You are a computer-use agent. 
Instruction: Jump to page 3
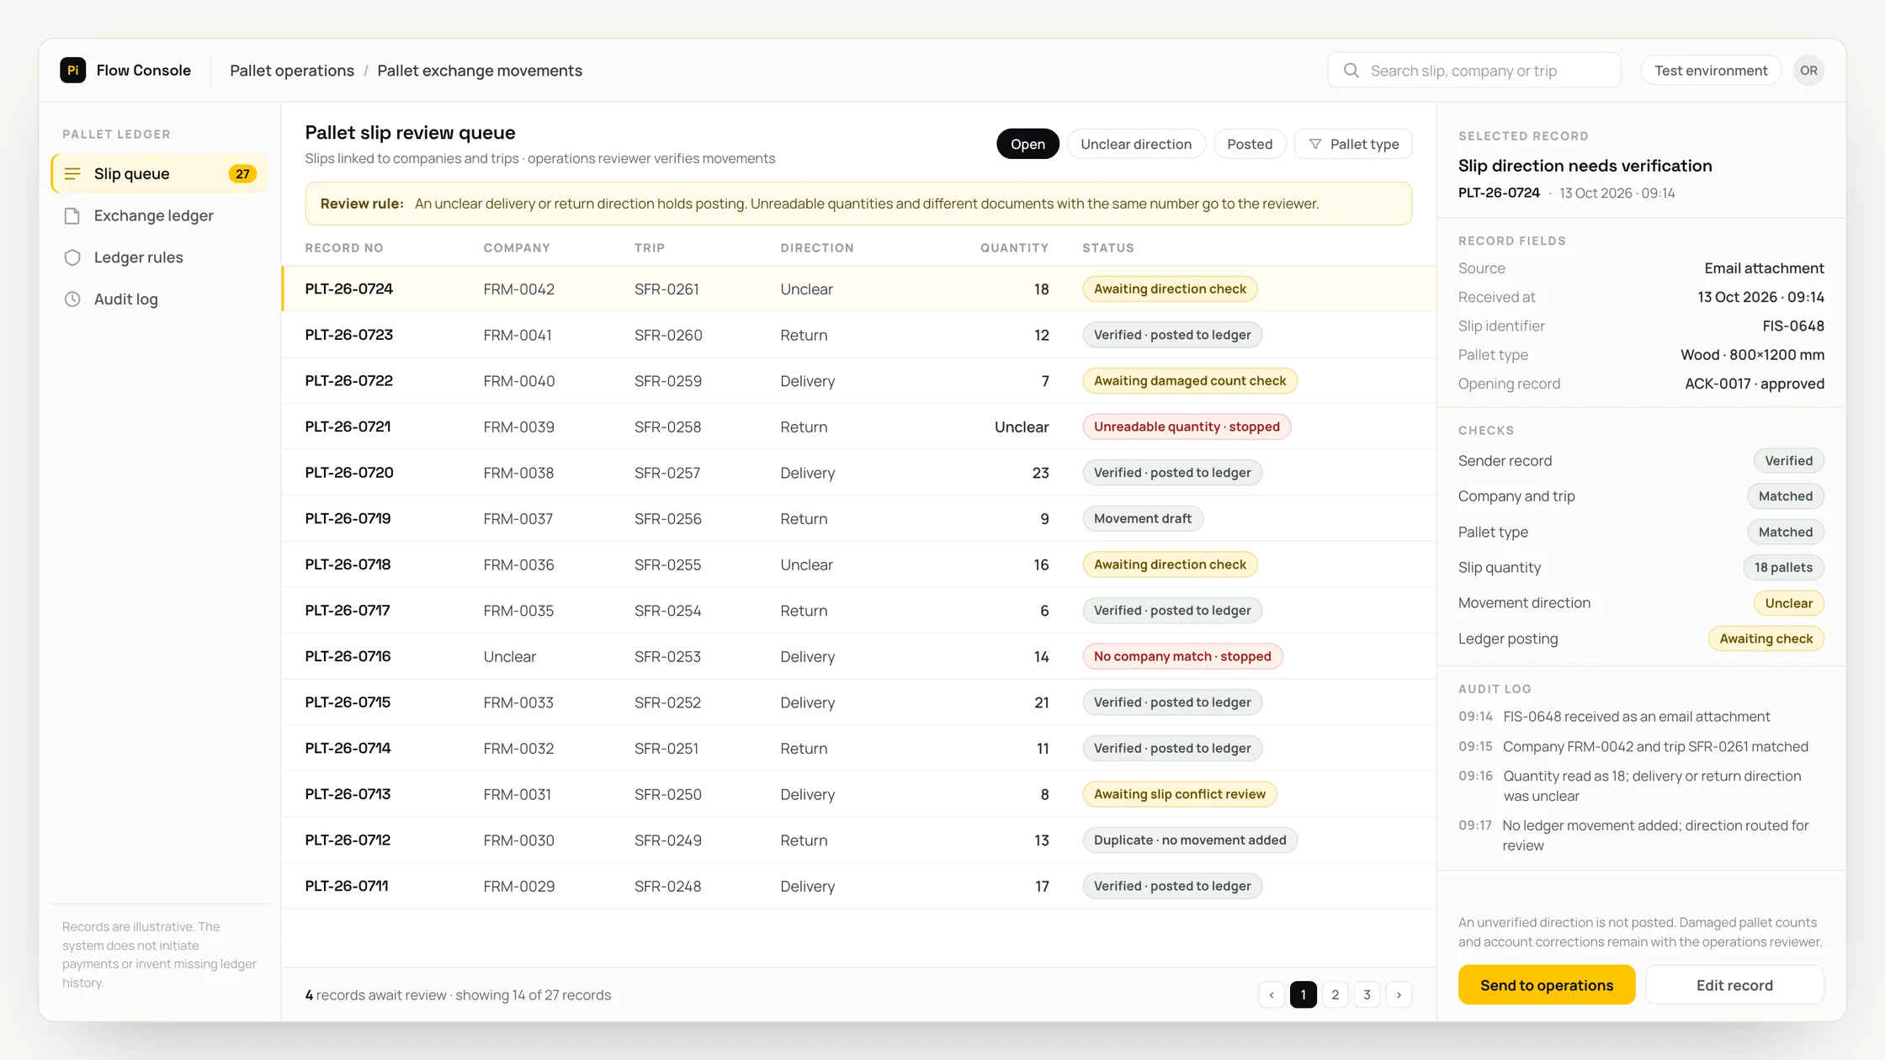(1367, 994)
